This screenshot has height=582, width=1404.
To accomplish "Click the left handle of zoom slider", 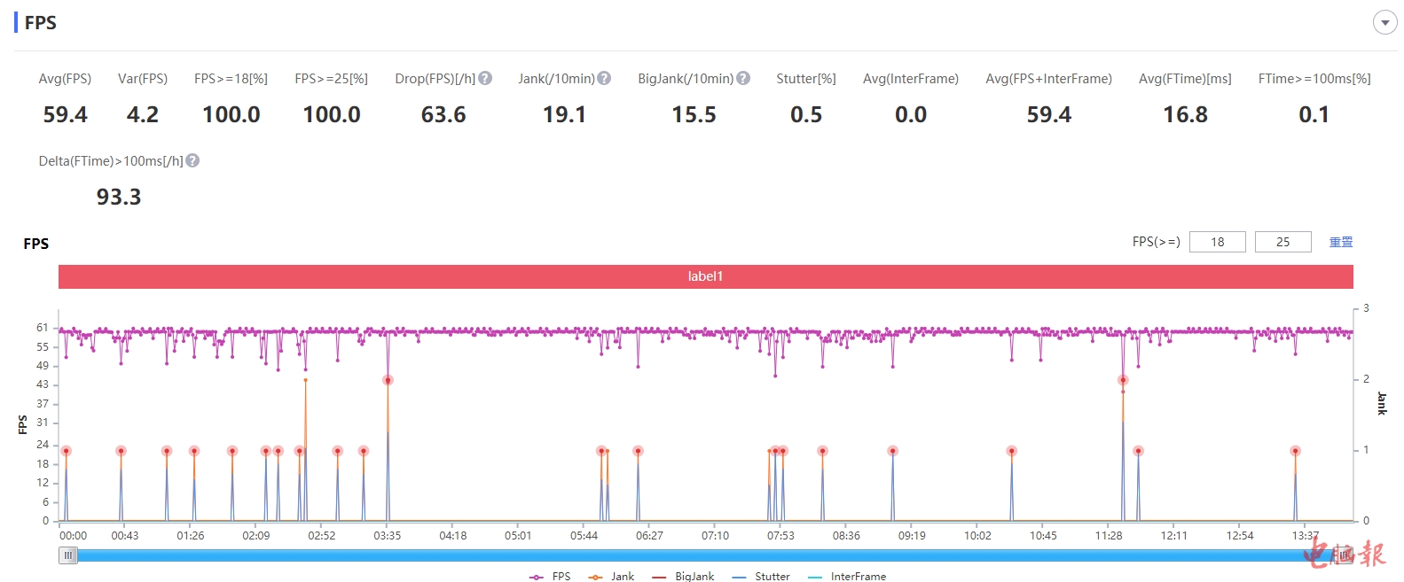I will [x=68, y=555].
